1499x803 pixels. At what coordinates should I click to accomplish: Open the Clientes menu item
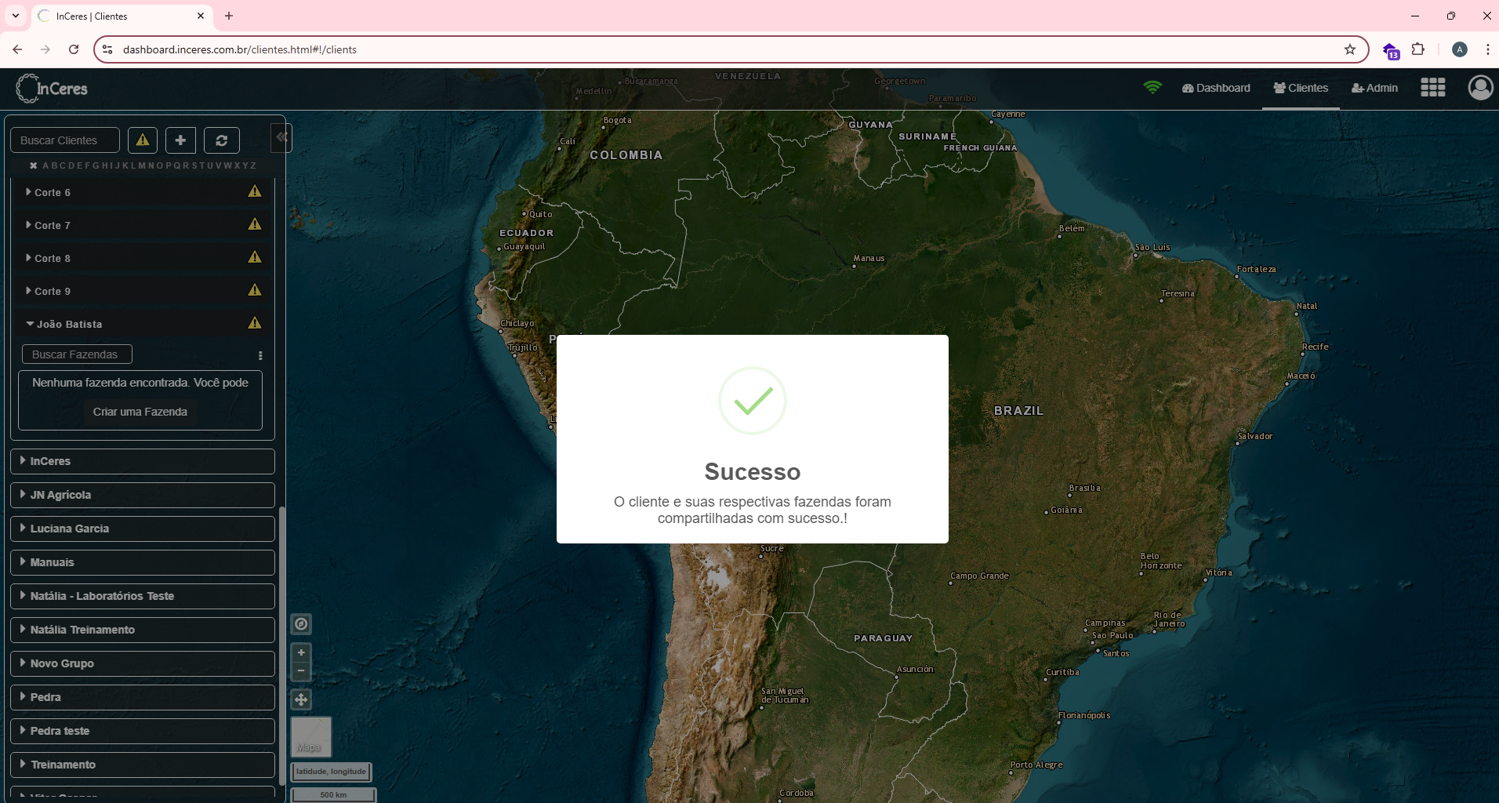[1301, 88]
